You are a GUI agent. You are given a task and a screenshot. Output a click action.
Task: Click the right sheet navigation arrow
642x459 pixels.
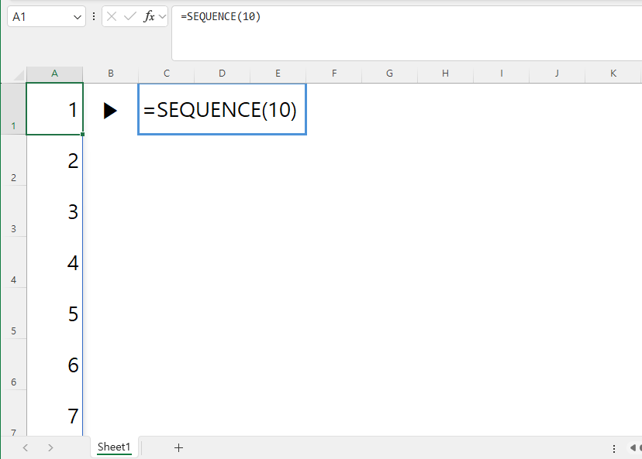click(50, 447)
